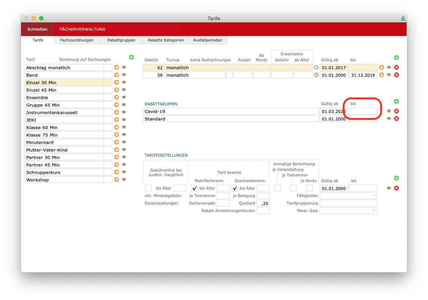Image resolution: width=428 pixels, height=300 pixels.
Task: Open orange arrow for Instrumentenkarussell
Action: tap(117, 112)
